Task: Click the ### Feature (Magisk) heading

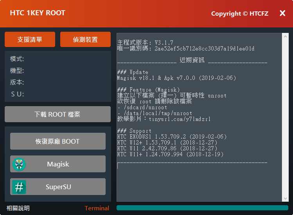Action: 148,90
